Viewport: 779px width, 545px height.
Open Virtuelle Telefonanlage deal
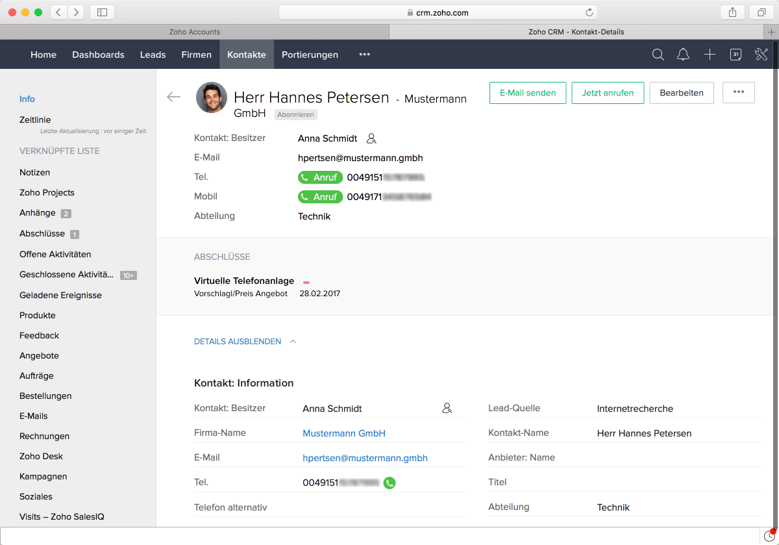(244, 281)
